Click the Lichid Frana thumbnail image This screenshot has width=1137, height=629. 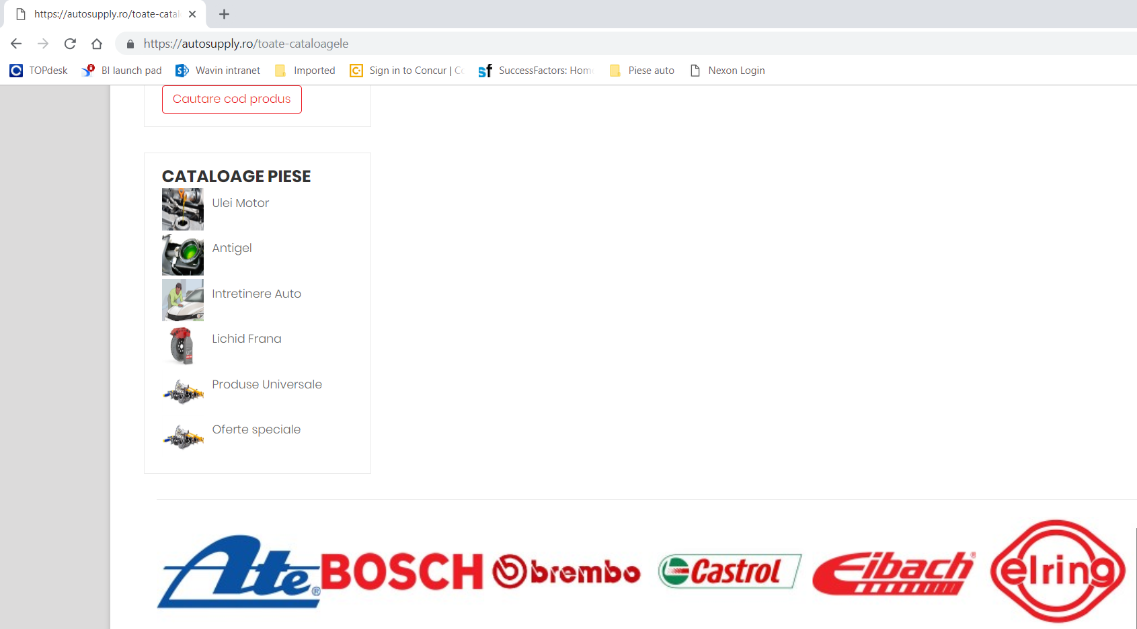tap(183, 345)
